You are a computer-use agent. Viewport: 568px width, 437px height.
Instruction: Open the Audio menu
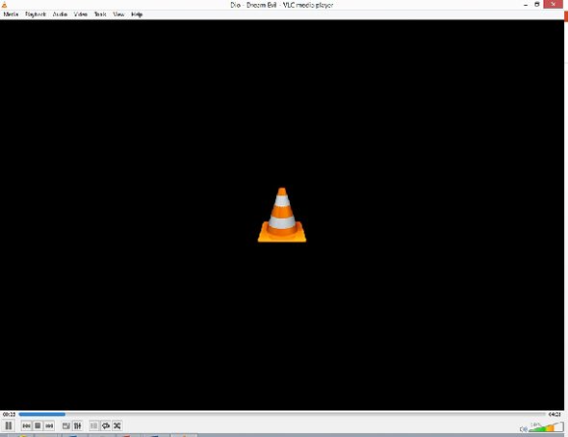pyautogui.click(x=60, y=14)
